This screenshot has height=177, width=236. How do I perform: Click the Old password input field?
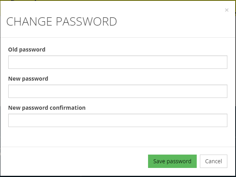point(118,62)
